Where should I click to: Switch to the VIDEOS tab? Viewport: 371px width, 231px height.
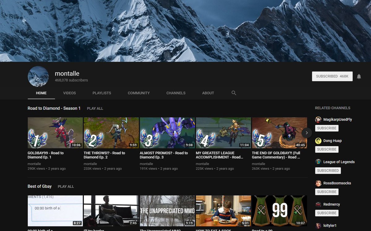(70, 93)
